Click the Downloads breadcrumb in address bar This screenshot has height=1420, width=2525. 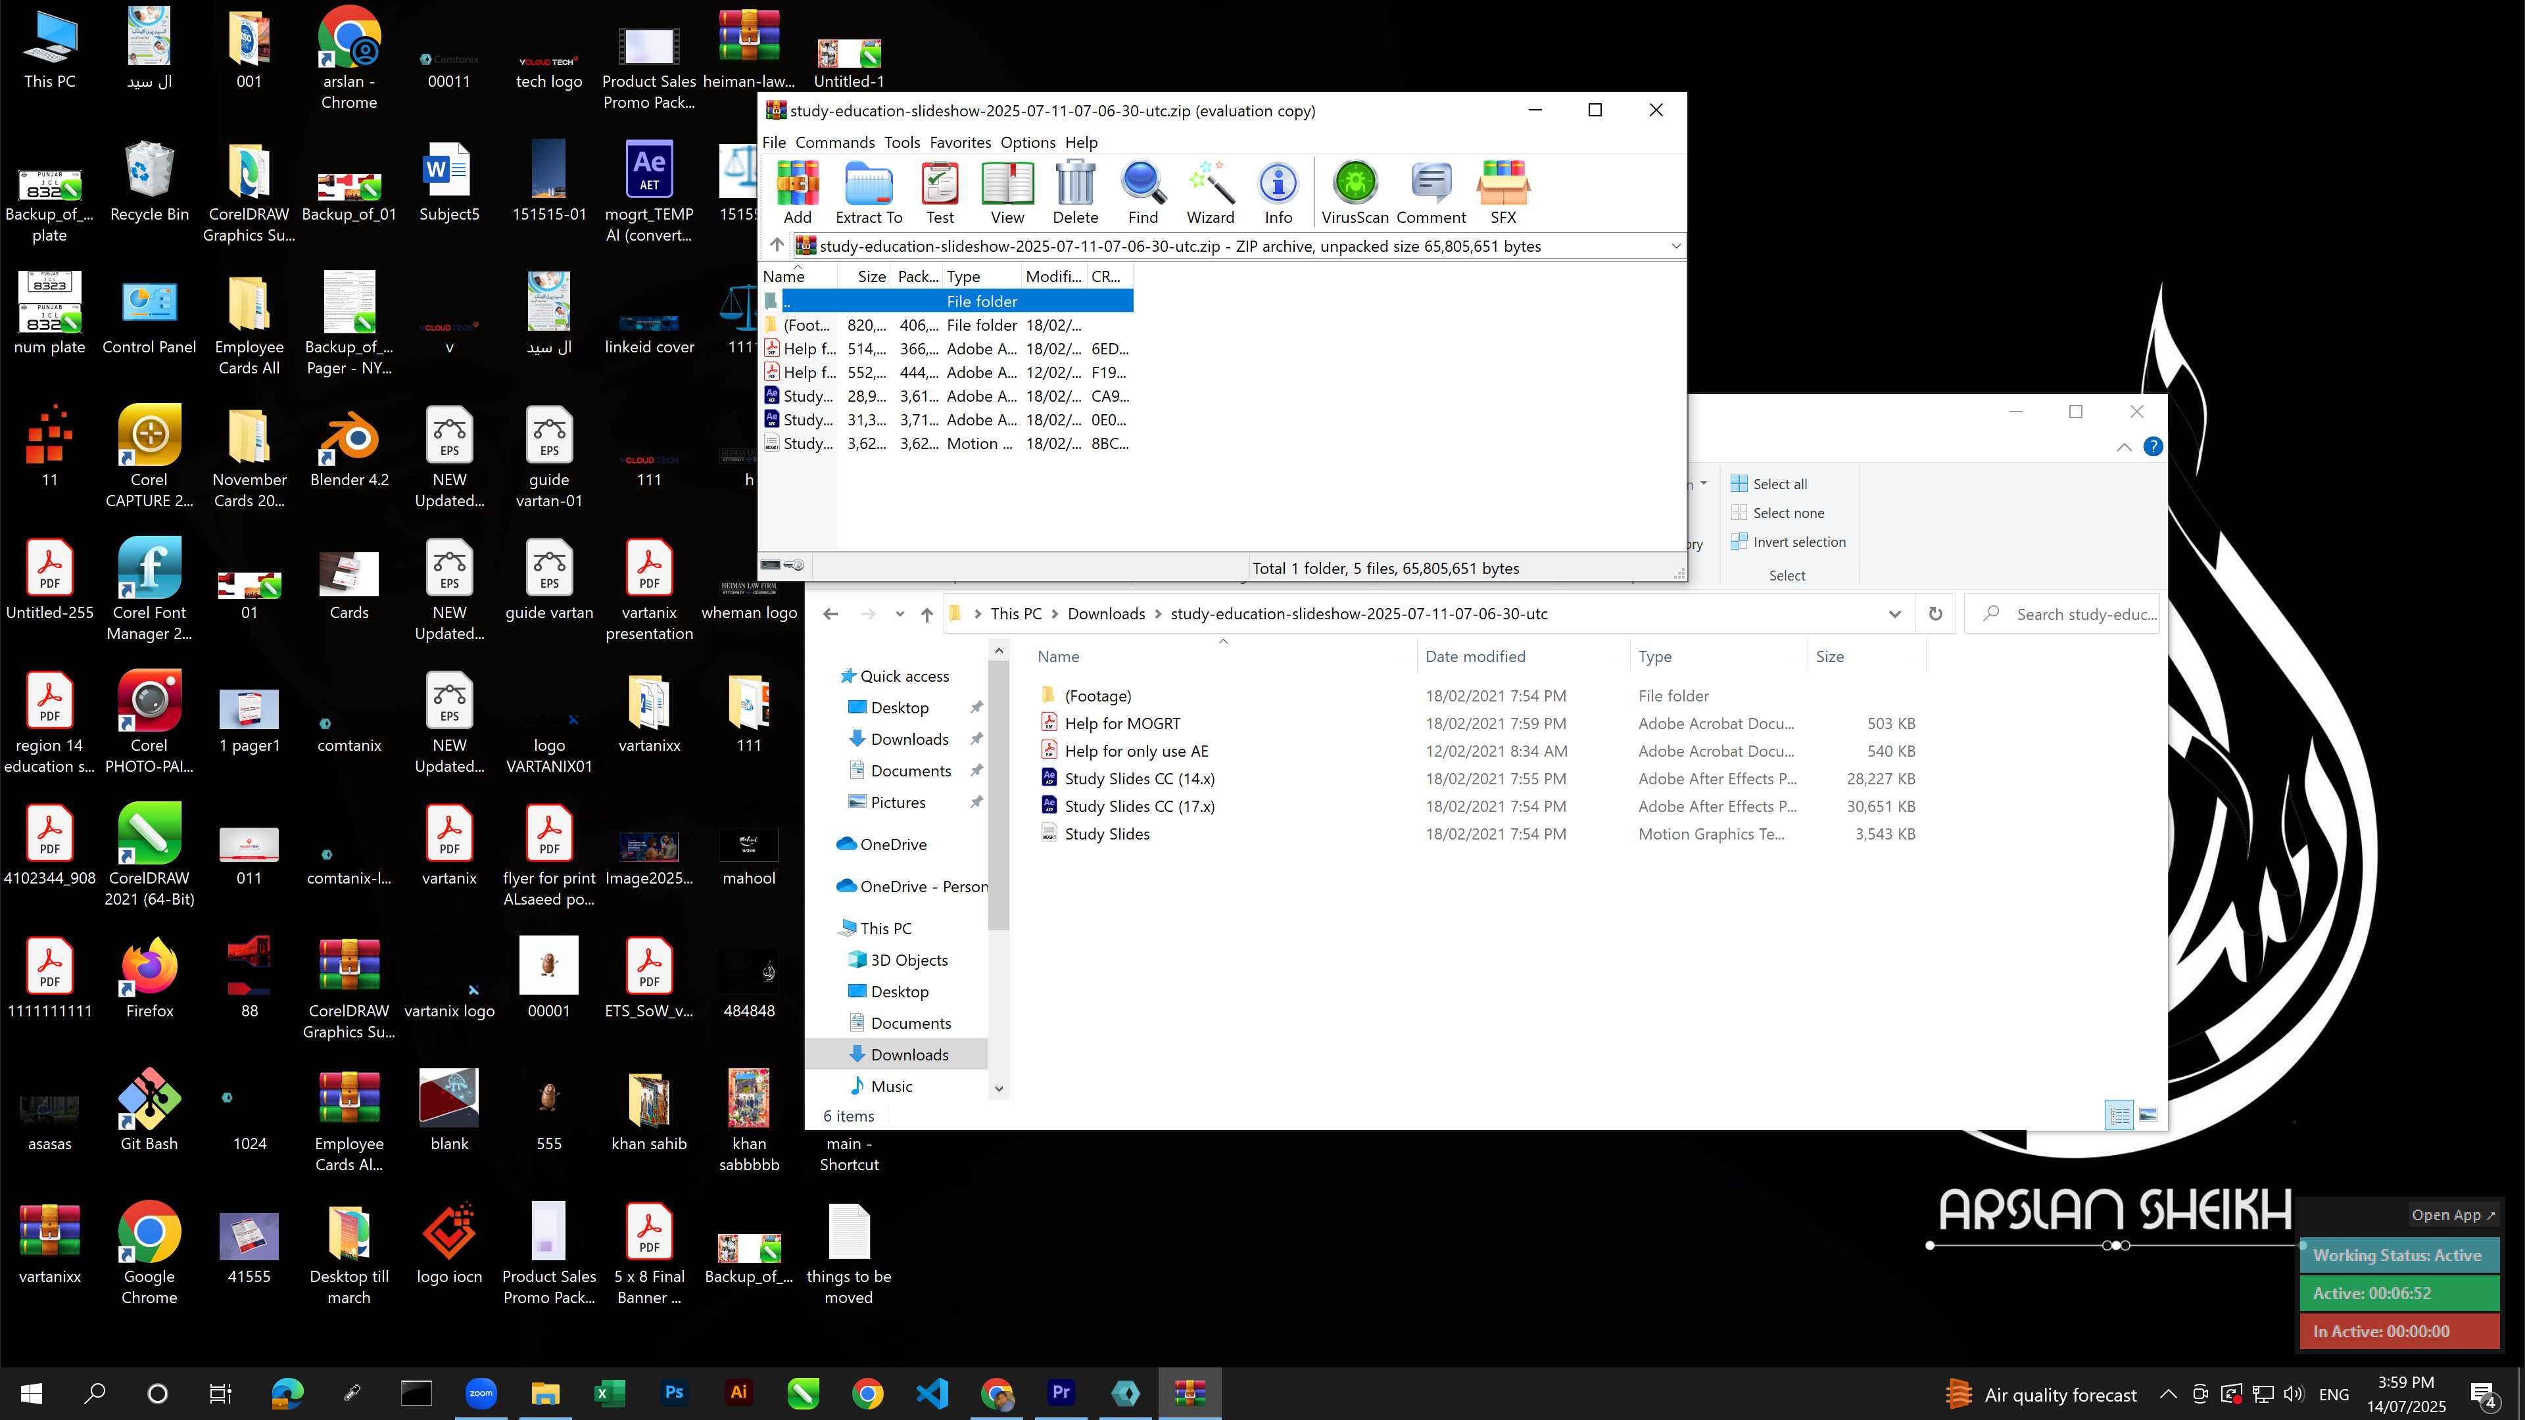point(1105,613)
